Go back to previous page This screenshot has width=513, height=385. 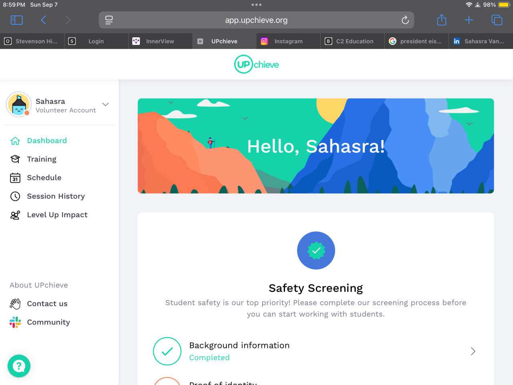(43, 20)
